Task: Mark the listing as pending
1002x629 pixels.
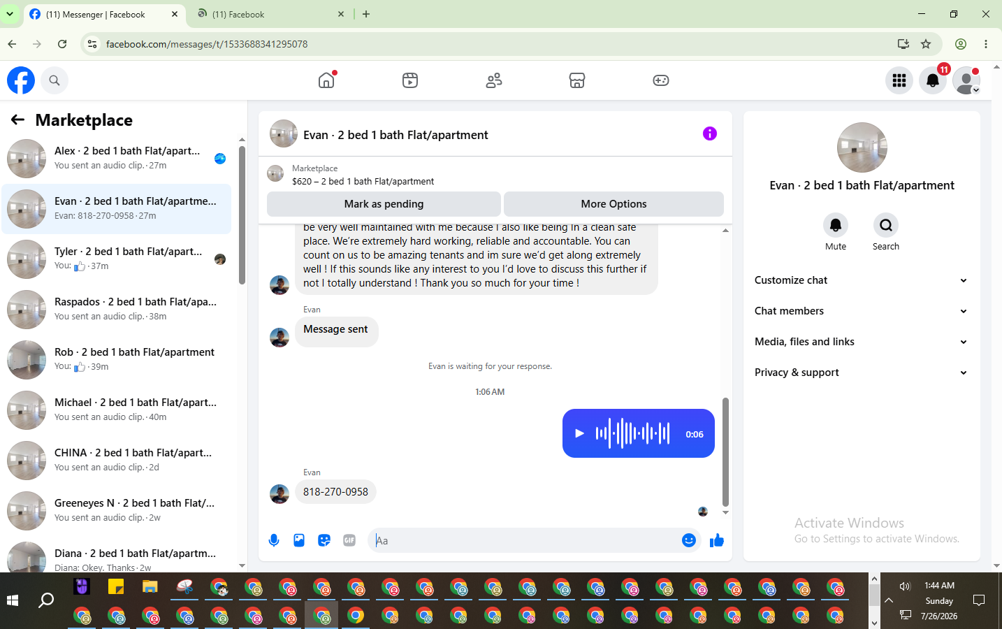Action: (x=384, y=204)
